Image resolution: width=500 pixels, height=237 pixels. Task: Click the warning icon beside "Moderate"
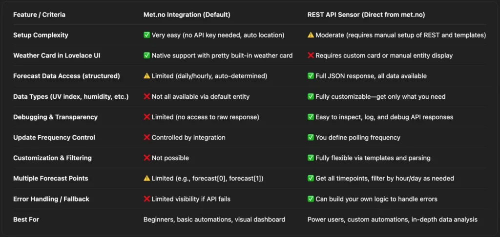coord(311,35)
